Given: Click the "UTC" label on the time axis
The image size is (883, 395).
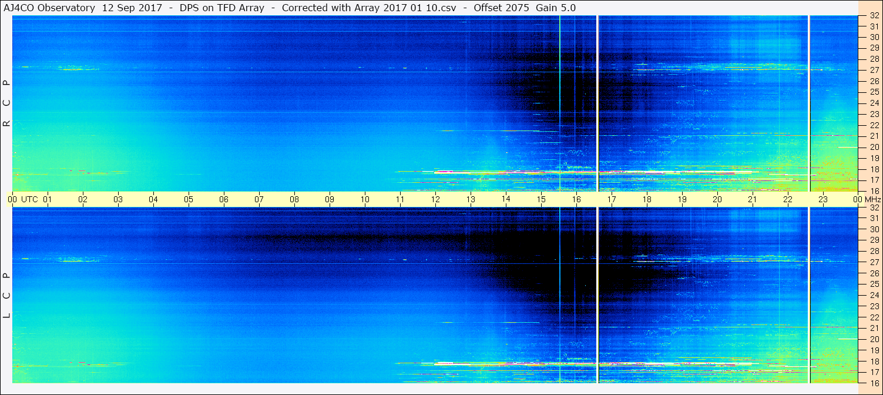Looking at the screenshot, I should (x=29, y=200).
